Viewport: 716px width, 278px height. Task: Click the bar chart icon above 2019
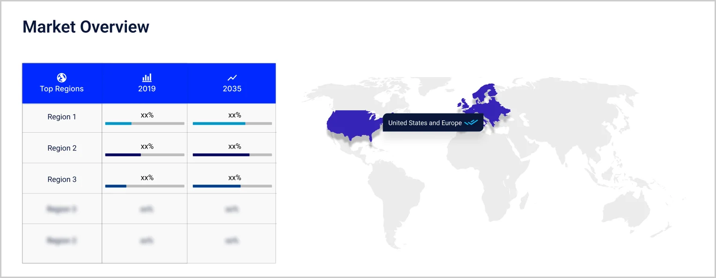pos(147,78)
